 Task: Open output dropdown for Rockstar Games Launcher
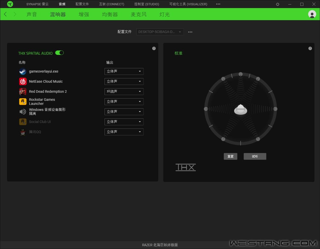pos(124,102)
